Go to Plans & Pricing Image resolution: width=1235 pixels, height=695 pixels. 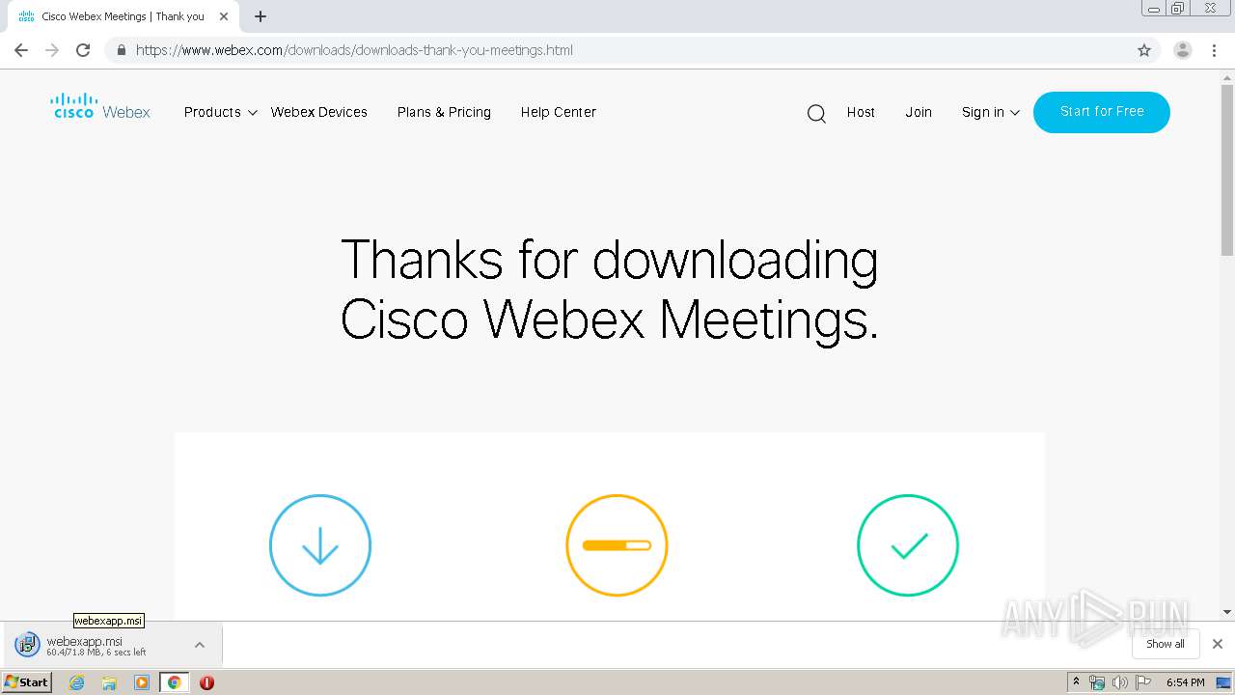click(444, 112)
